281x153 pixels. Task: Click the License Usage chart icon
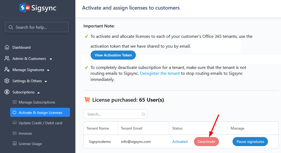(14, 144)
